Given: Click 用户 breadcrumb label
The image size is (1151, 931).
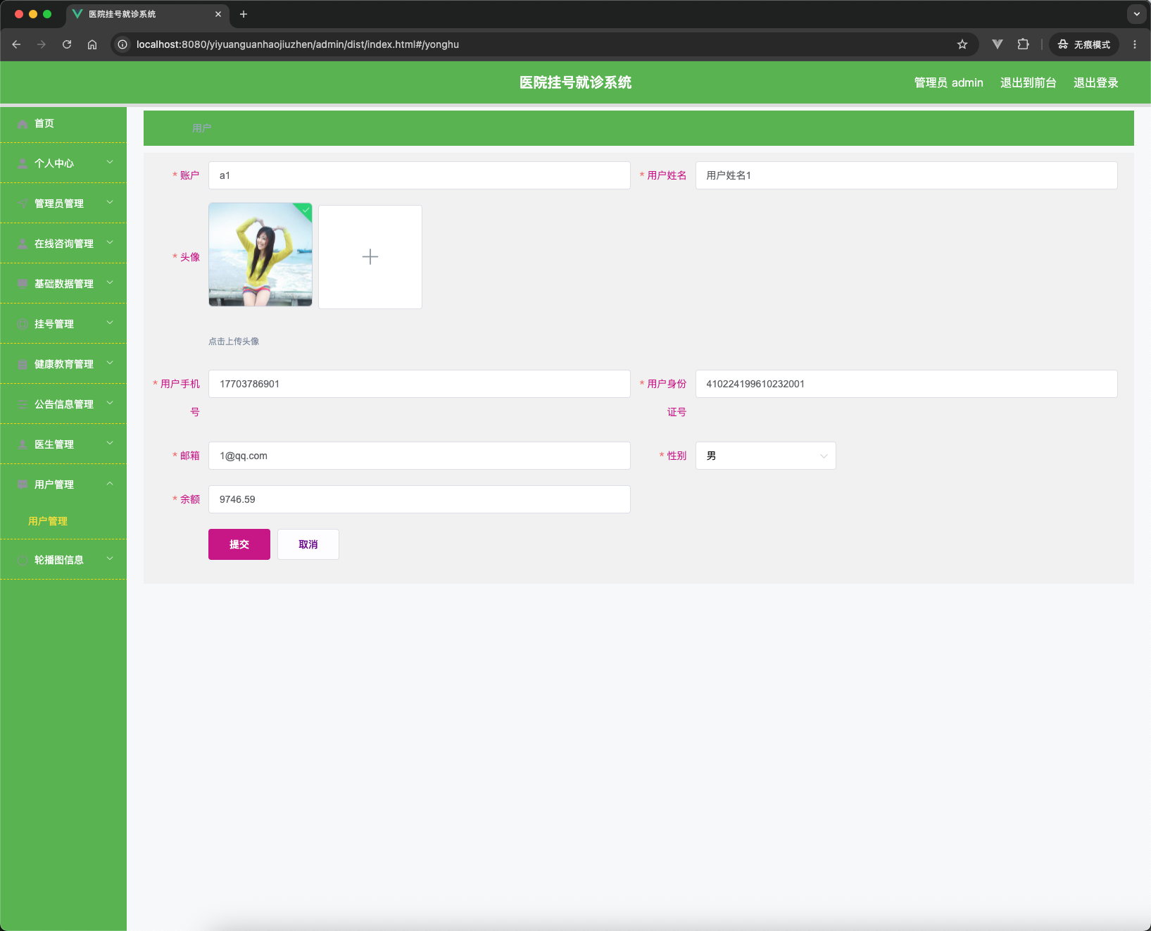Looking at the screenshot, I should (201, 128).
